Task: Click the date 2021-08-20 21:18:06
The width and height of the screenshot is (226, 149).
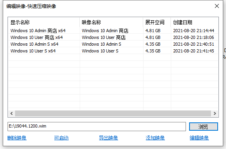Action: [x=193, y=37]
